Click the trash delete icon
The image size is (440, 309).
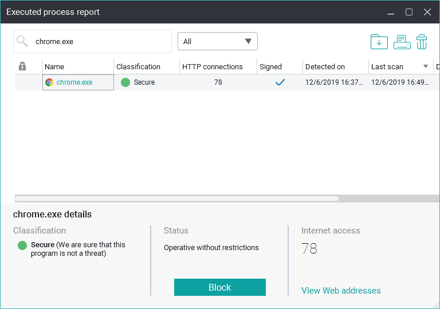click(x=422, y=42)
